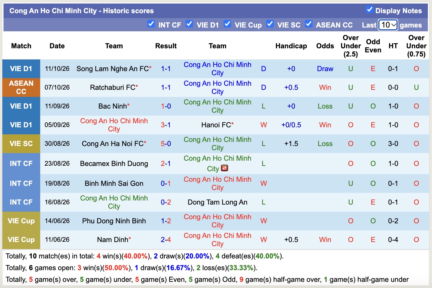
Task: Select the Cong An Ha Noi FC link
Action: point(113,144)
